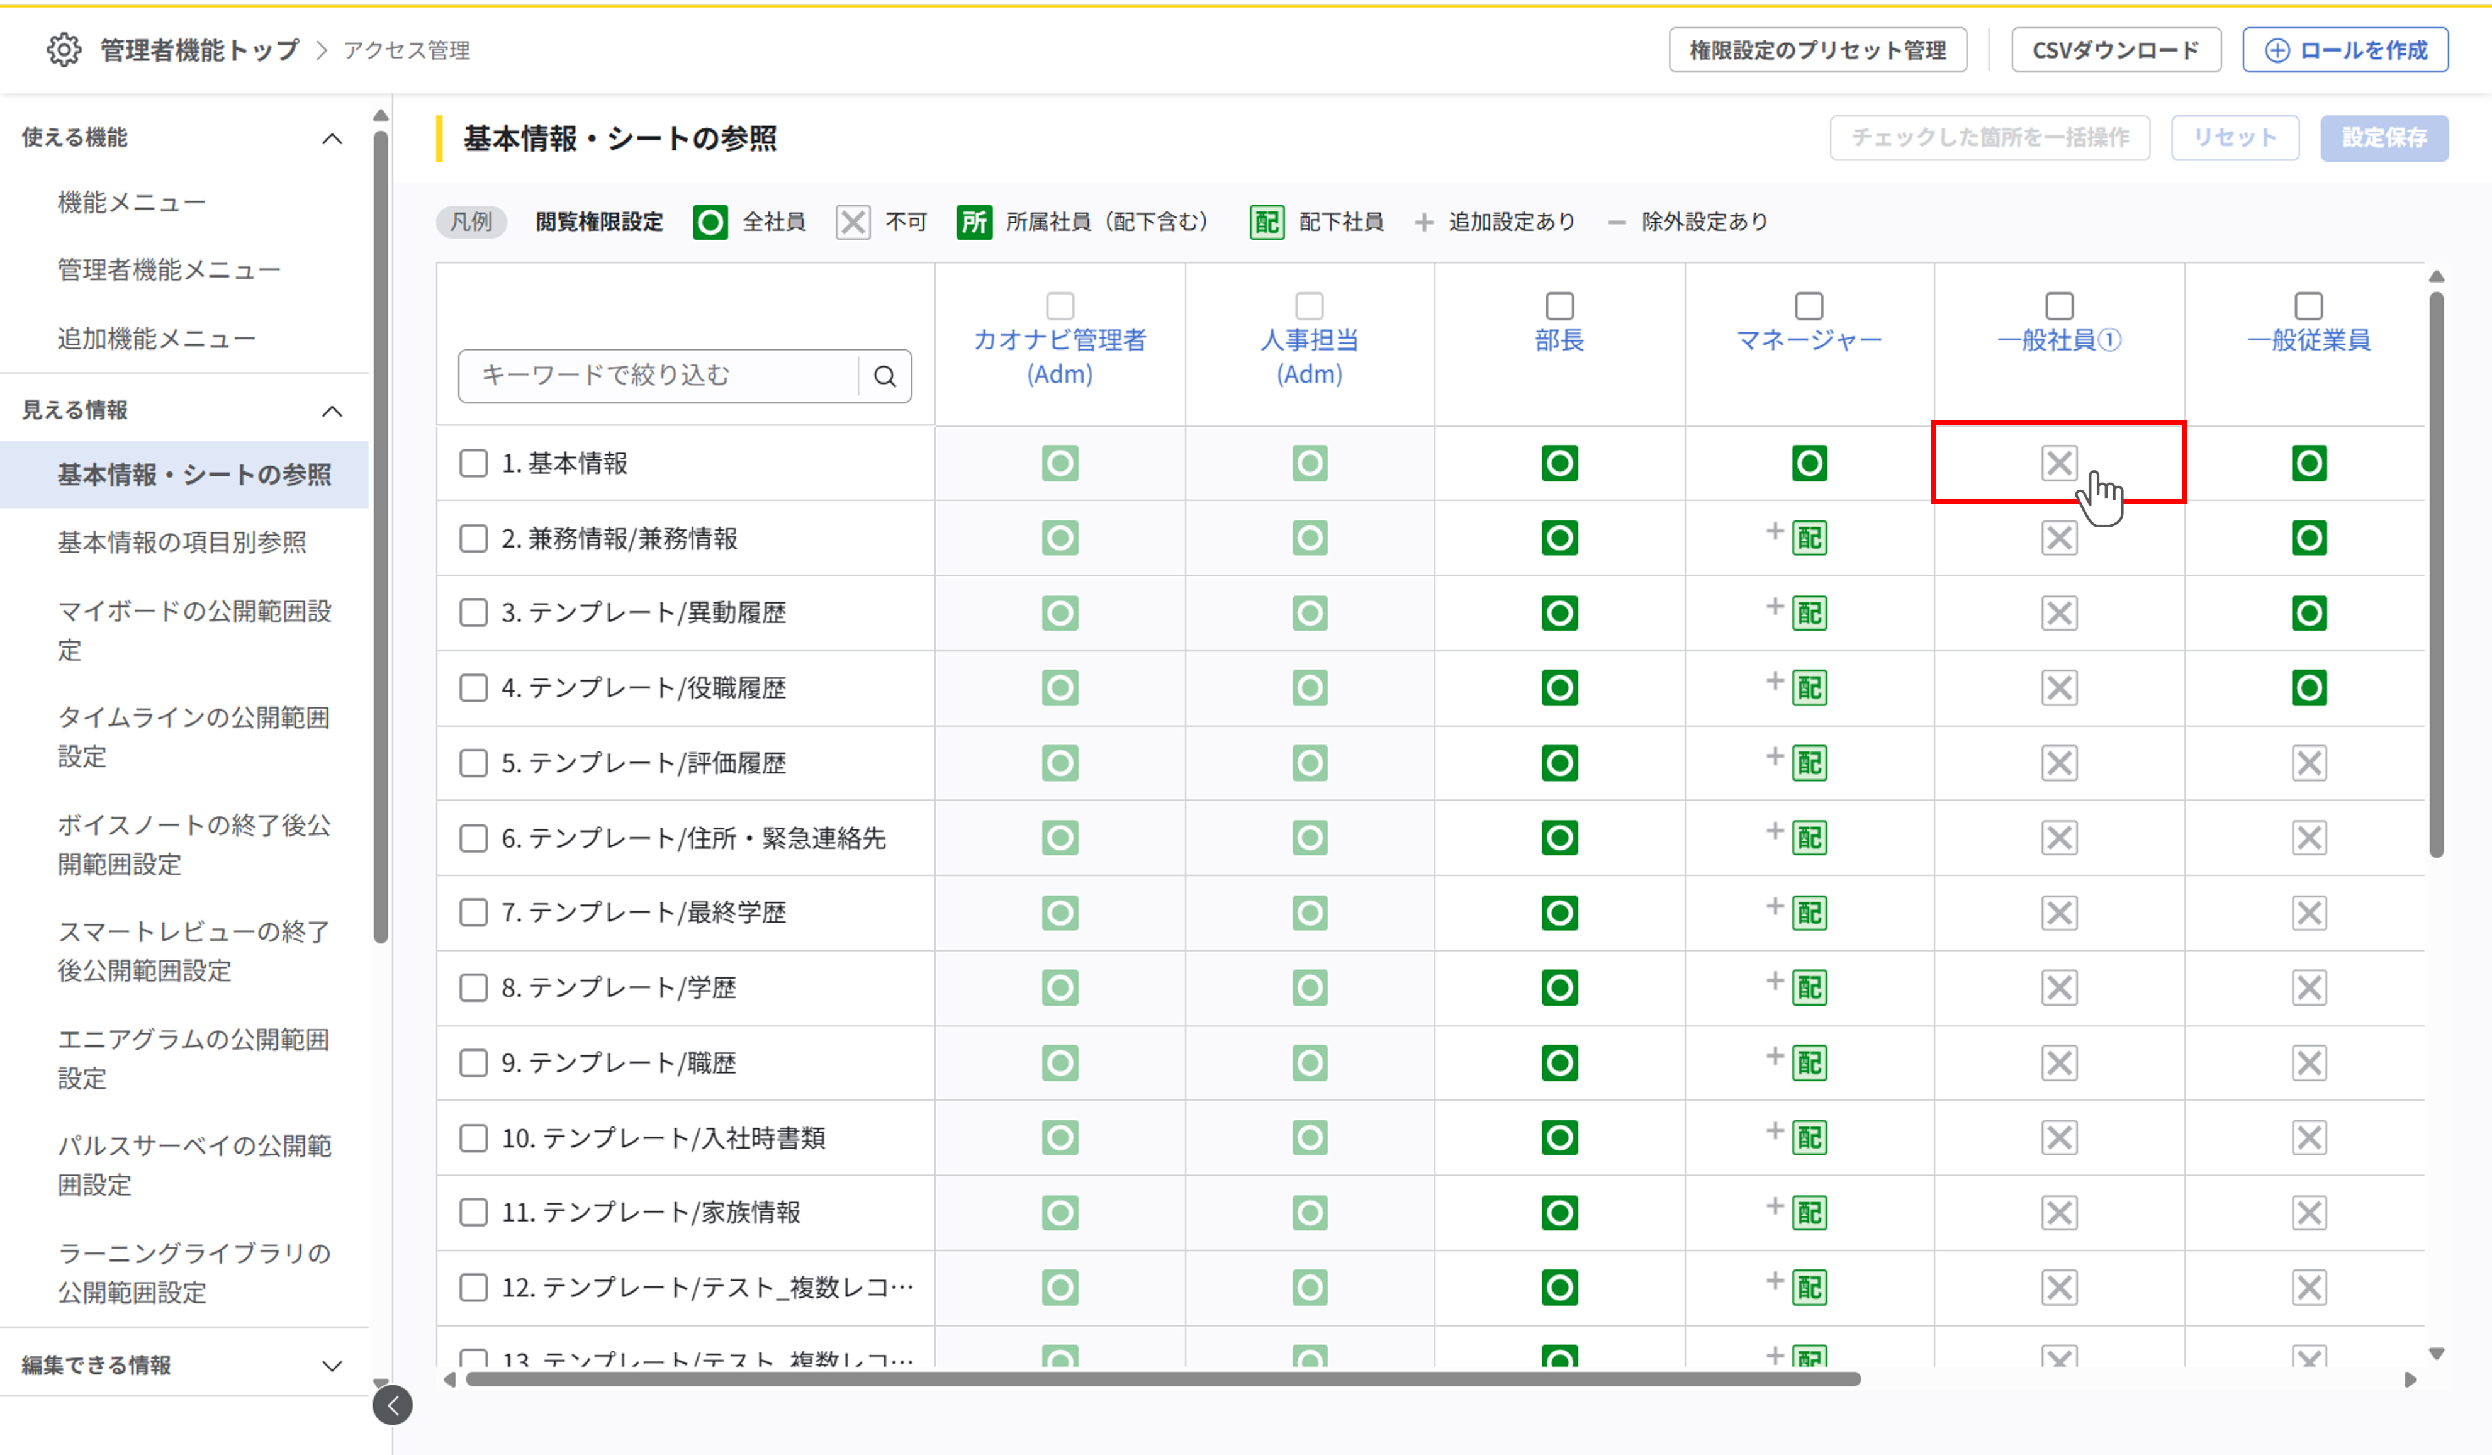Tick the 一般従業員 column checkbox

(2309, 306)
